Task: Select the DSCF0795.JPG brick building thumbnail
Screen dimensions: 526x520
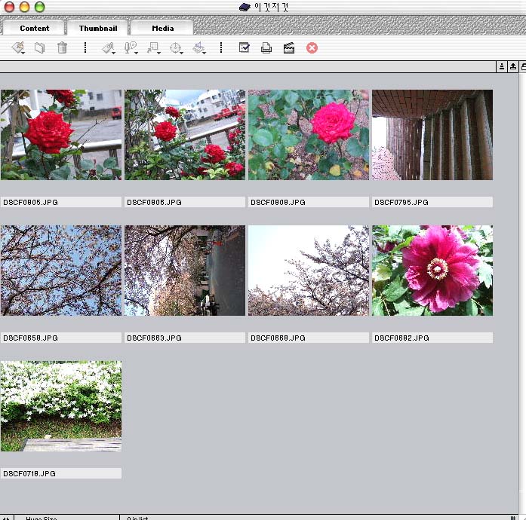Action: click(432, 135)
